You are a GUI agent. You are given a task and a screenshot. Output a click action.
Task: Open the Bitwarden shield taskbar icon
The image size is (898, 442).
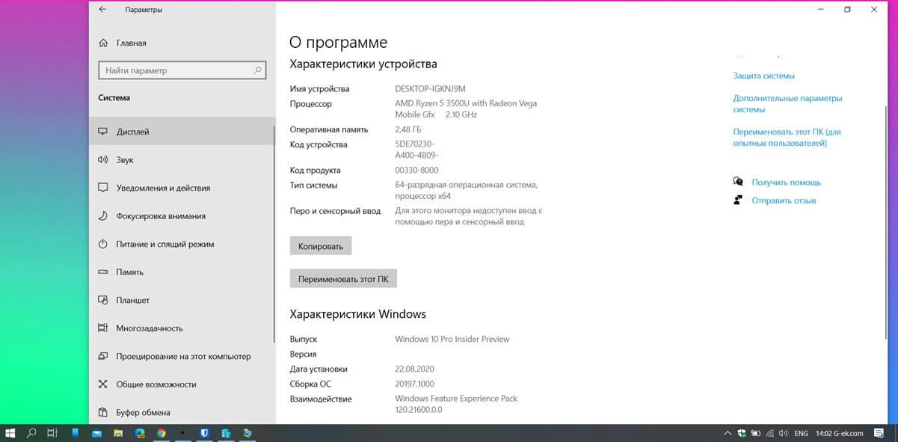(204, 433)
